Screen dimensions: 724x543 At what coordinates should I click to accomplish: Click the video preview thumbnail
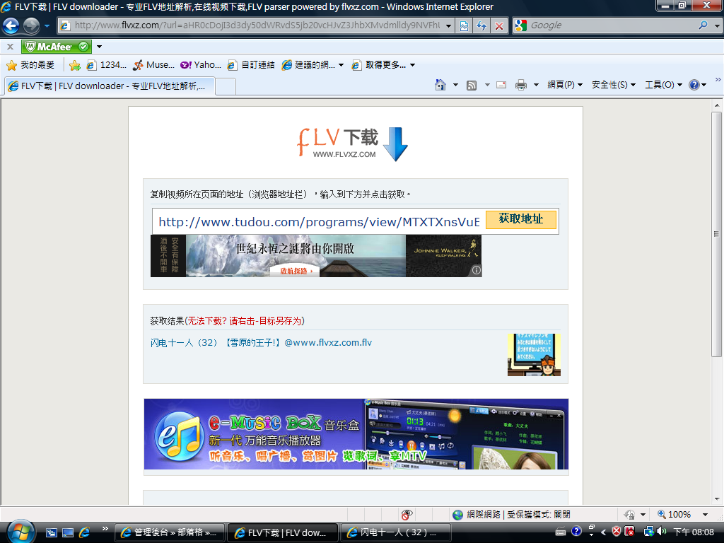[534, 355]
